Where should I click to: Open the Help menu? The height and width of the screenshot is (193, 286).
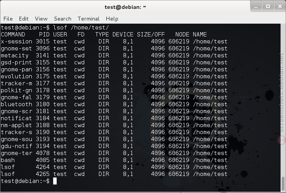[x=112, y=19]
